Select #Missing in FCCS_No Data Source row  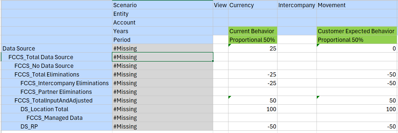pos(163,66)
